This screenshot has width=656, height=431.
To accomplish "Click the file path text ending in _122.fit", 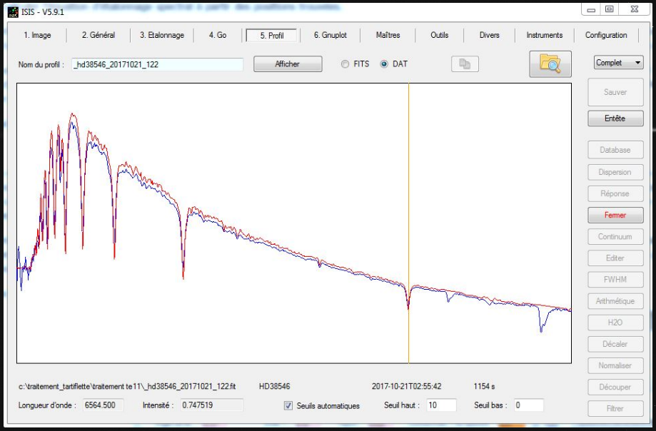I will coord(127,386).
